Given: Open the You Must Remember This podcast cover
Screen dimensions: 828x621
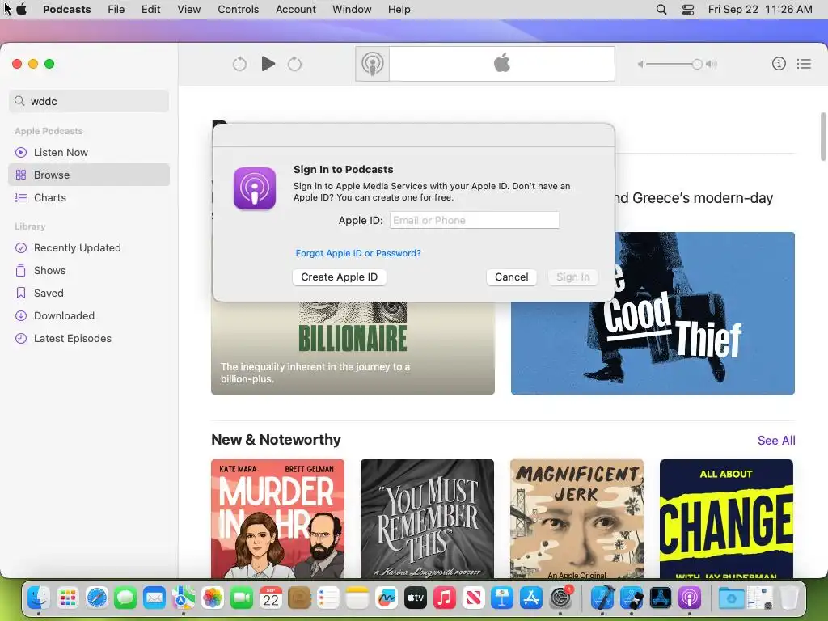Looking at the screenshot, I should [427, 518].
